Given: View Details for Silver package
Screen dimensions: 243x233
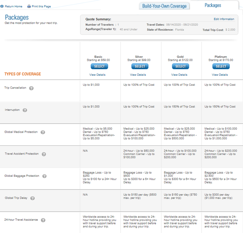Looking at the screenshot, I should [138, 75].
